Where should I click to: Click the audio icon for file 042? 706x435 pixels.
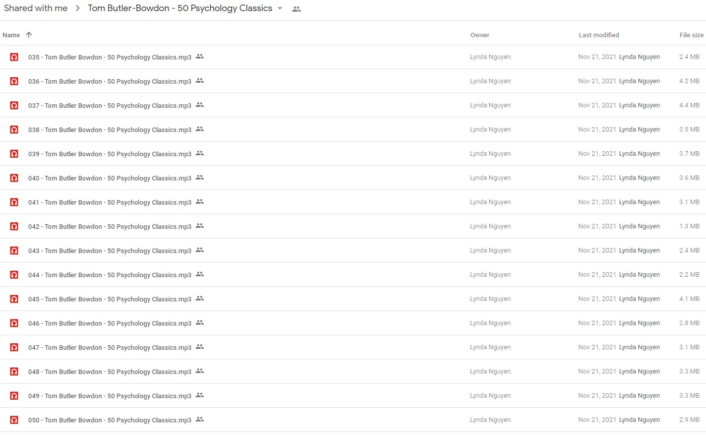coord(14,226)
